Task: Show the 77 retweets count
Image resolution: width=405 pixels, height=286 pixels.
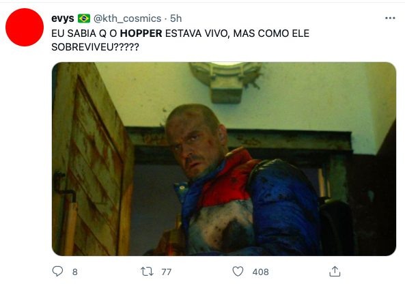Action: tap(167, 272)
